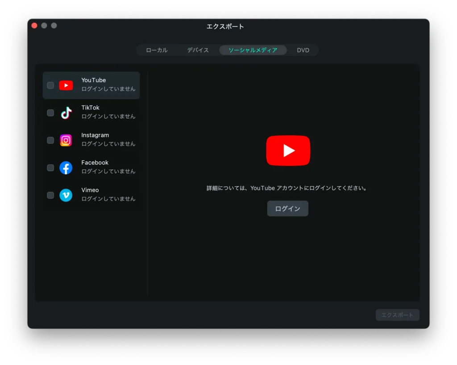Select the Vimeo entry in the platform list

103,195
